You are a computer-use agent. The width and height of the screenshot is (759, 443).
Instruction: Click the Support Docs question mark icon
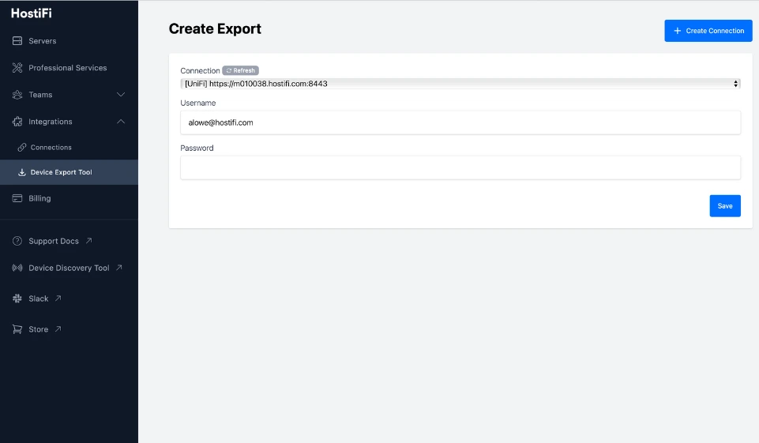pos(17,241)
